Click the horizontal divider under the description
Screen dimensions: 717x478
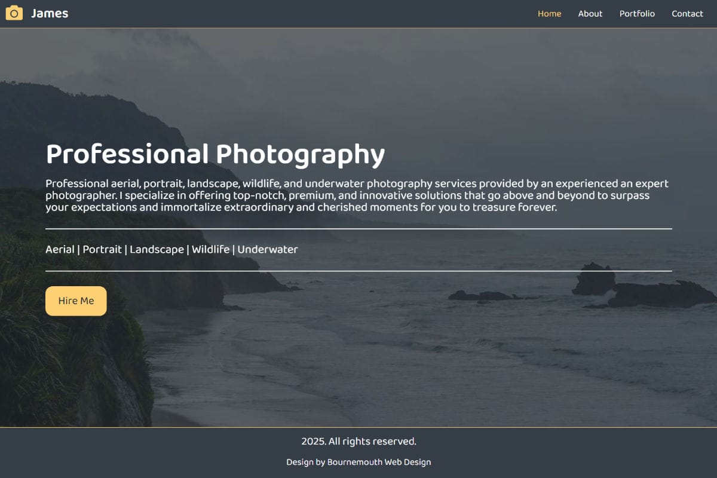[x=358, y=228]
